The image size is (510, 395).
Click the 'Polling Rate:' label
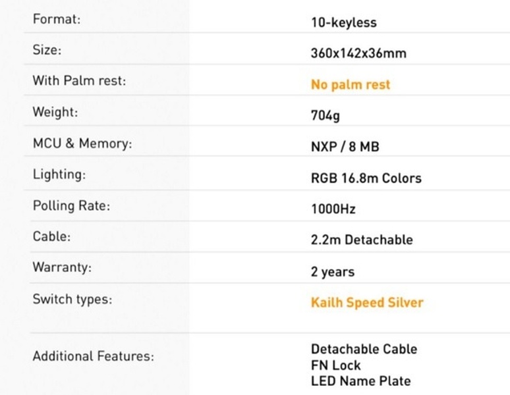(x=71, y=205)
